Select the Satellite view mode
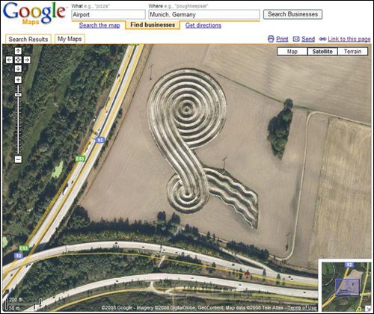Viewport: 374px width, 314px height. tap(322, 52)
